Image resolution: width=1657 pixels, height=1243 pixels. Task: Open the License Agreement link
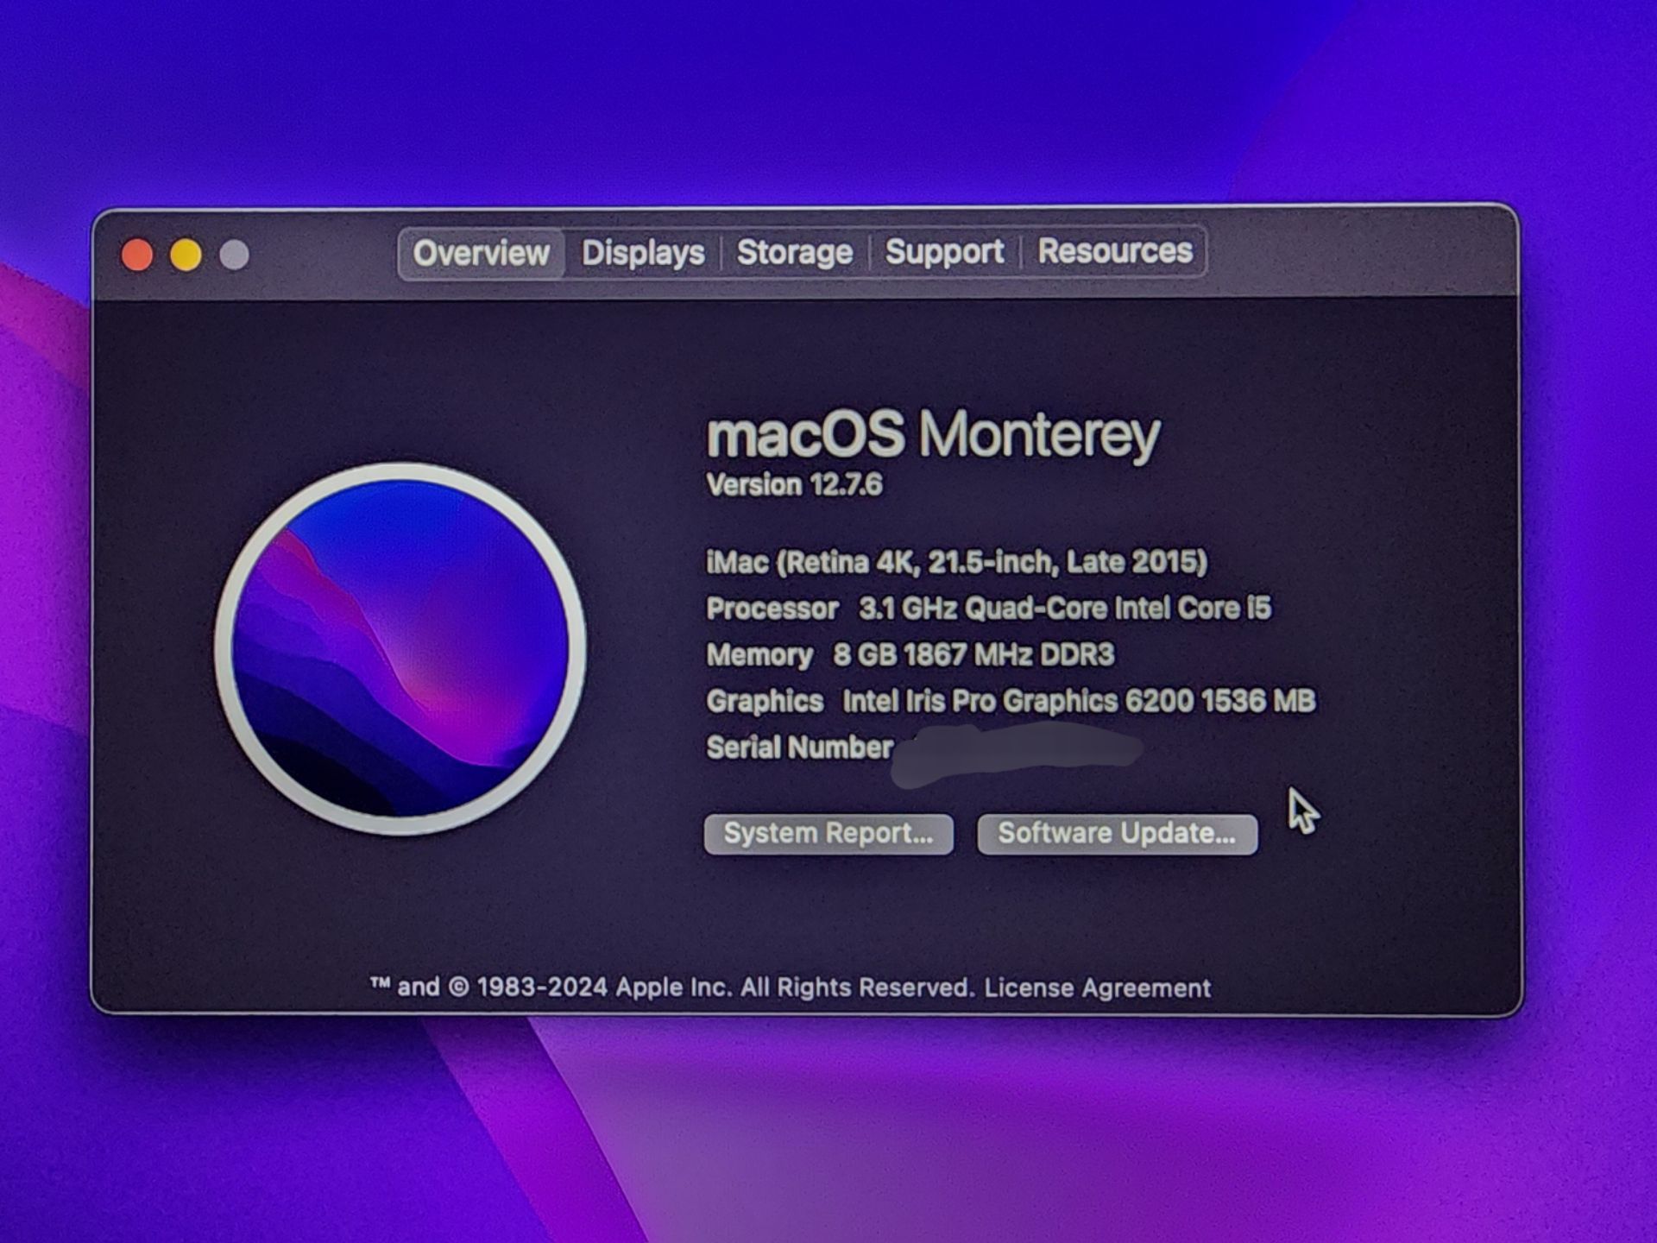click(1097, 987)
